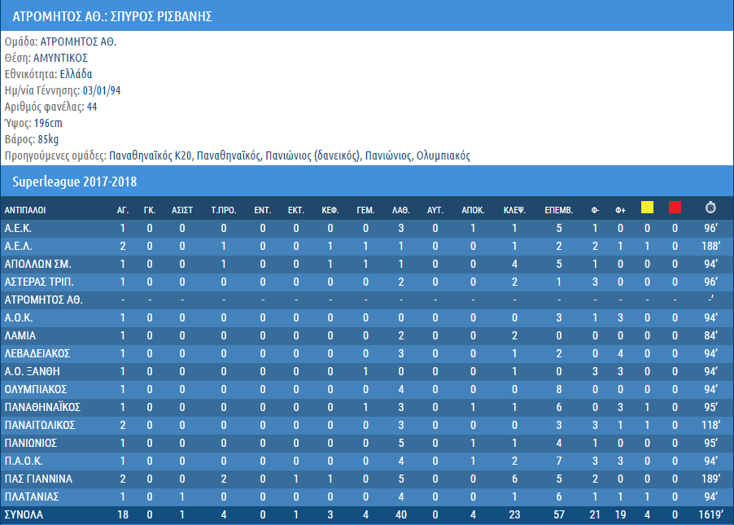734x525 pixels.
Task: Click the ΕΚΤ. column header
Action: click(296, 210)
